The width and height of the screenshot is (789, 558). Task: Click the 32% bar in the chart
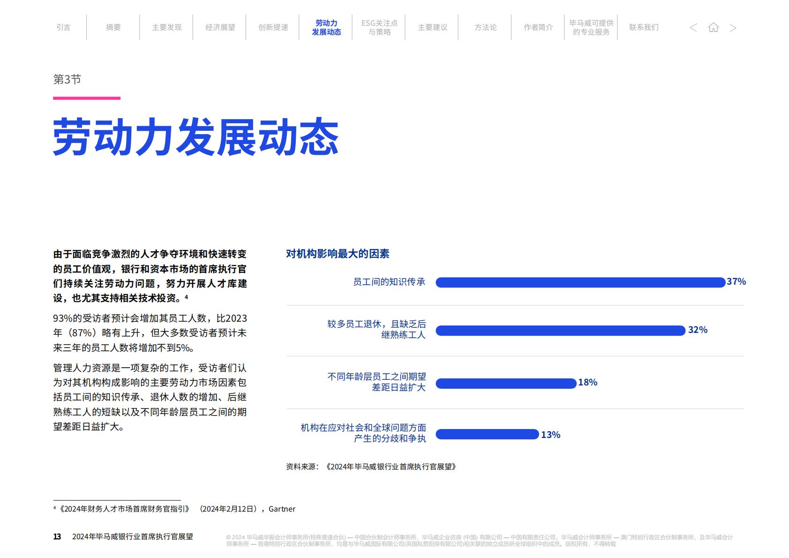click(x=561, y=331)
